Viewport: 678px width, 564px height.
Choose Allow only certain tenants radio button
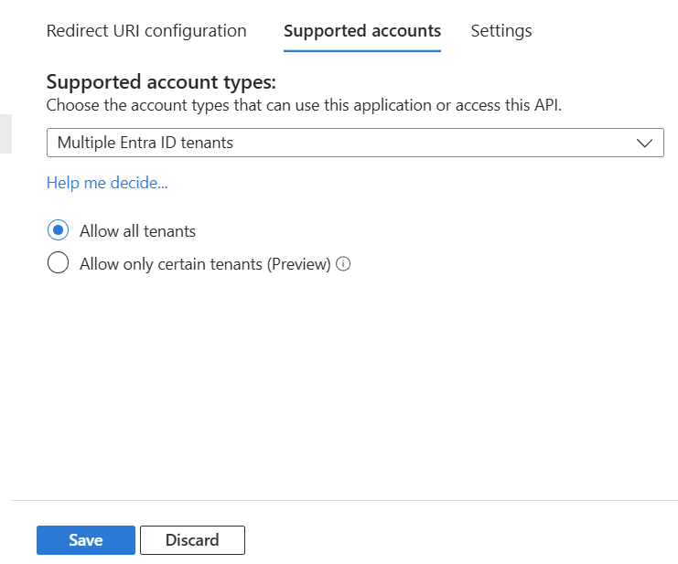[58, 264]
